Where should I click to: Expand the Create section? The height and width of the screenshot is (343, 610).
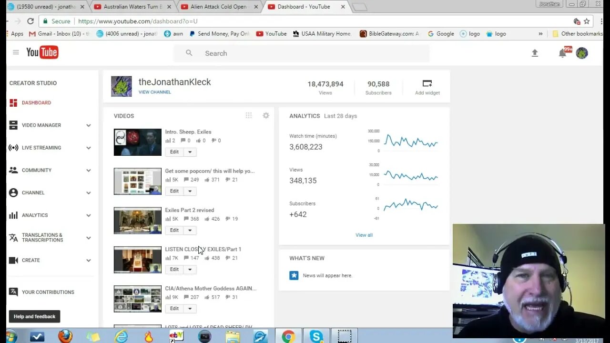(88, 260)
